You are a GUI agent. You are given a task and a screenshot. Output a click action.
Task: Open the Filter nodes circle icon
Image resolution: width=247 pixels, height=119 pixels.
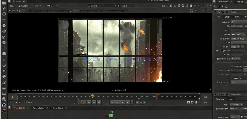tap(4, 31)
